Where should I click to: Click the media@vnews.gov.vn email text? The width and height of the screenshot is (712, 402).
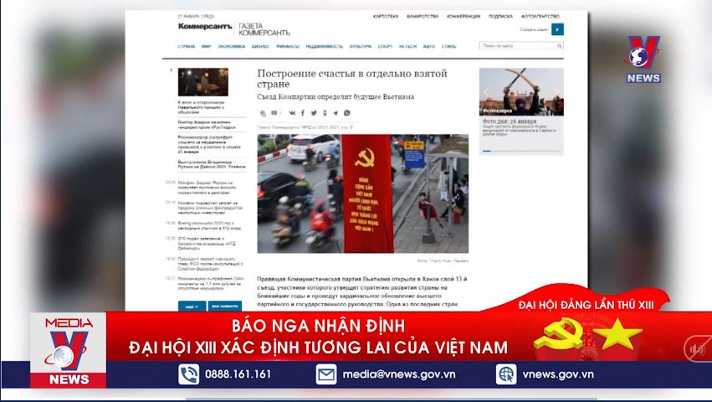click(399, 374)
